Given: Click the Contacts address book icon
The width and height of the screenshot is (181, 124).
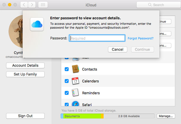Looking at the screenshot, I should pos(76,69).
